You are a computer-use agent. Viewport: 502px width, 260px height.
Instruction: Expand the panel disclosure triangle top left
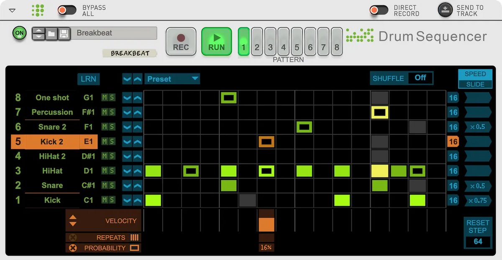pos(12,9)
